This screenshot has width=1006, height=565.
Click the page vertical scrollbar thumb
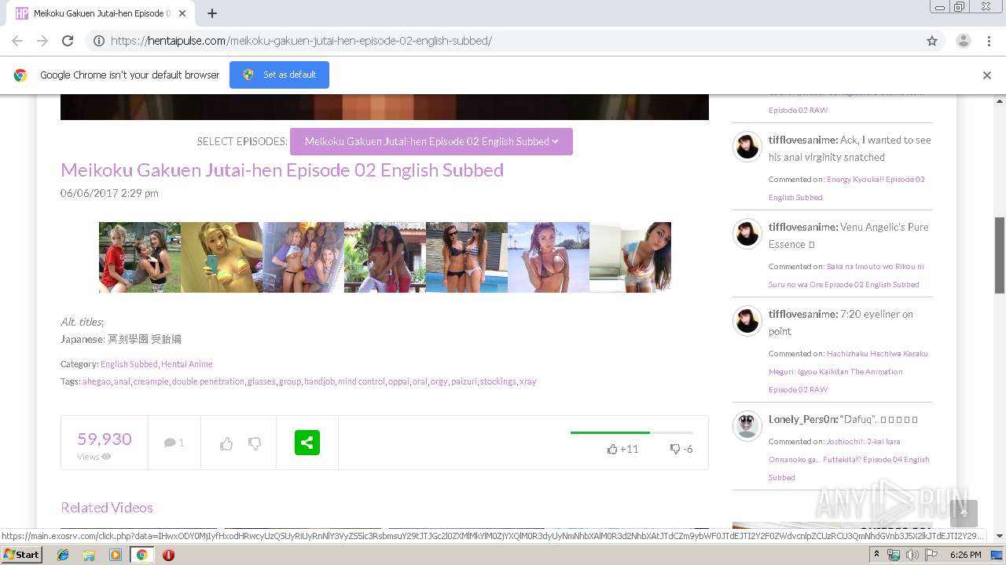[x=1000, y=255]
